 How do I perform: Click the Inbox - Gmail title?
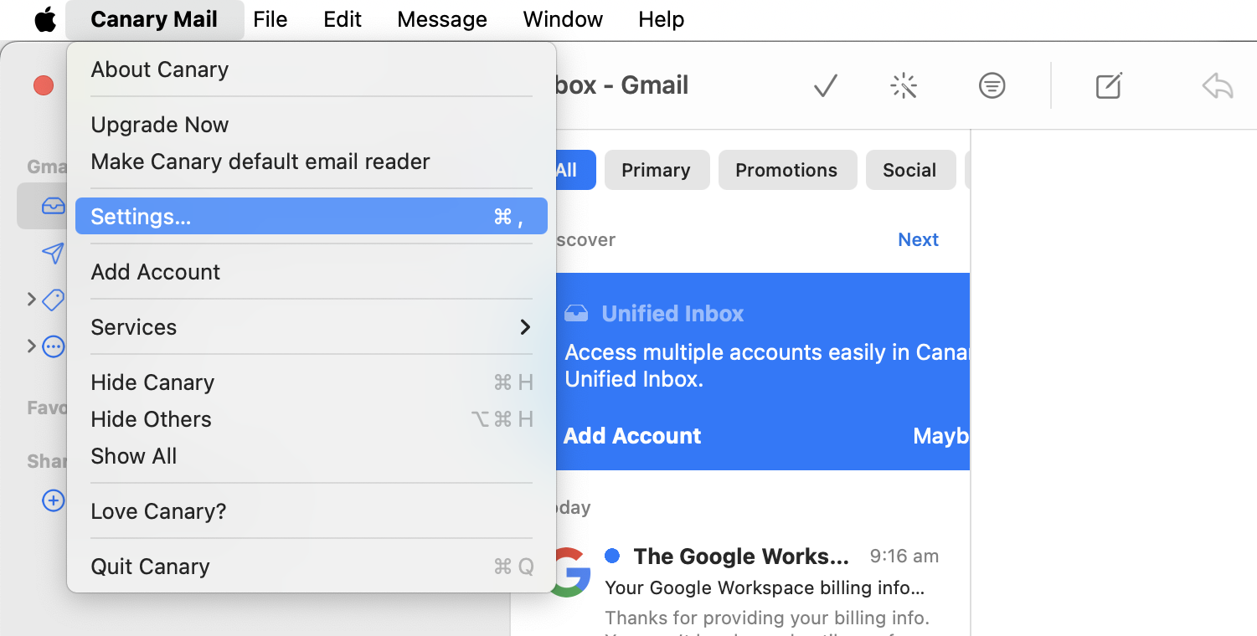click(x=621, y=85)
